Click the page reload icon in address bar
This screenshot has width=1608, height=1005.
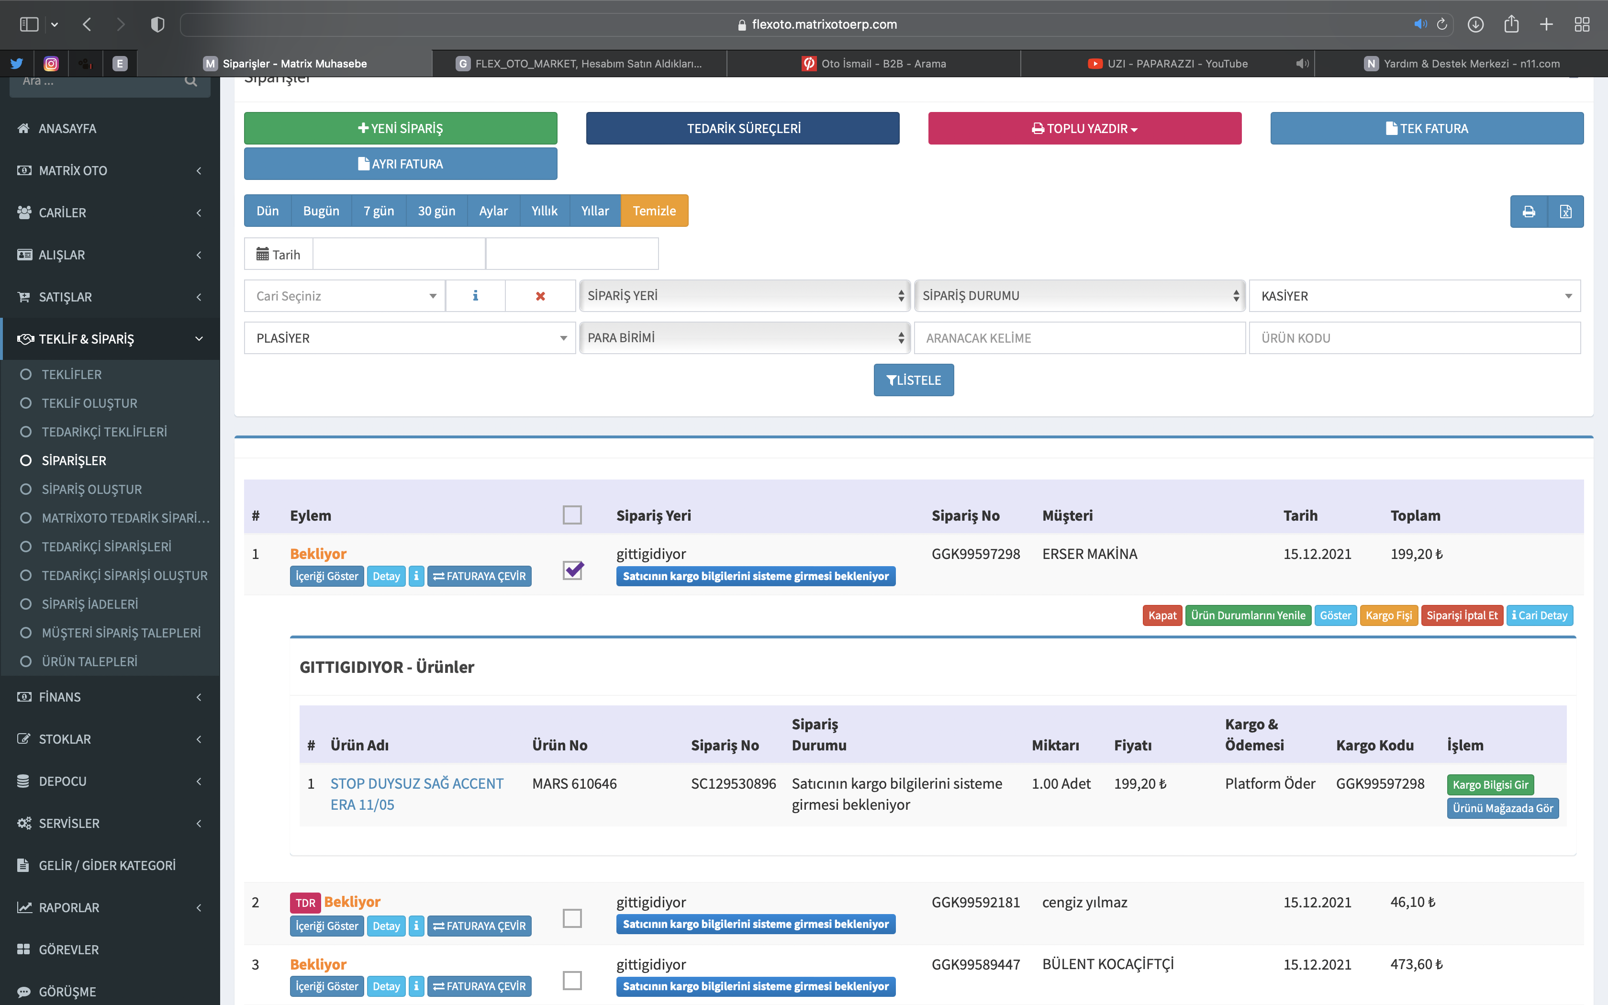pos(1442,24)
